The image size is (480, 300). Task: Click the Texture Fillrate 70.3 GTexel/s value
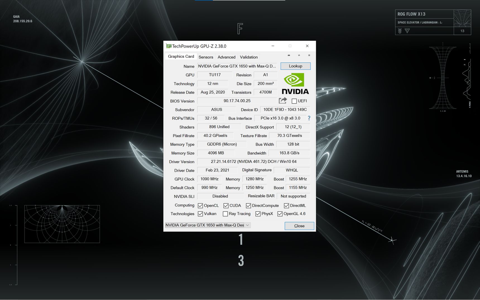pos(289,135)
